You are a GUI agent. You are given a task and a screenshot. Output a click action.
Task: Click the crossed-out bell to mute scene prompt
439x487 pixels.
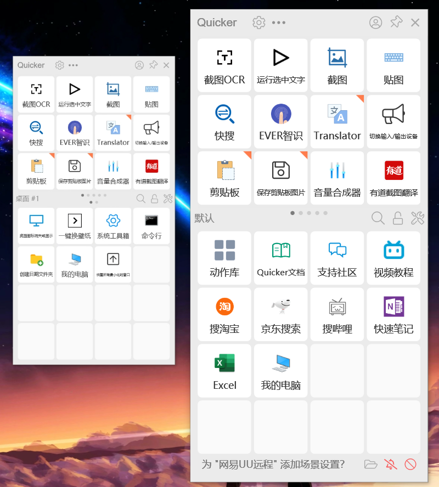[x=391, y=465]
